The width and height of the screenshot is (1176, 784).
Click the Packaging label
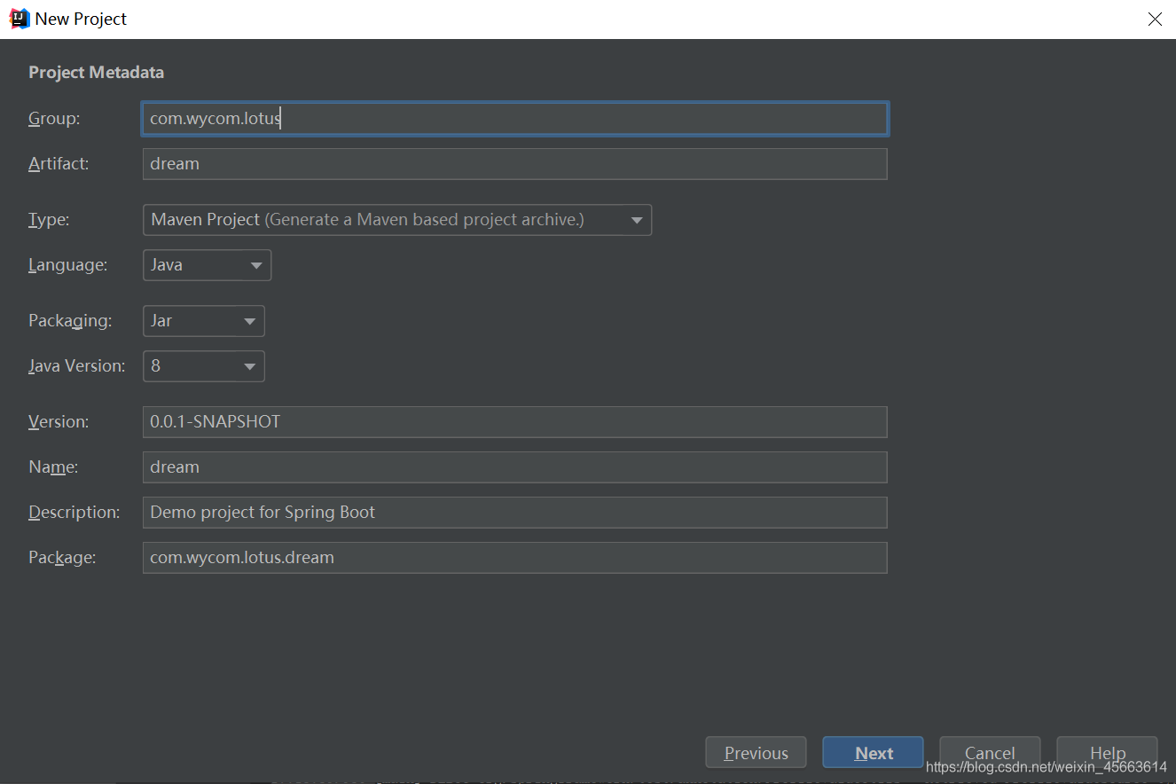(x=70, y=321)
